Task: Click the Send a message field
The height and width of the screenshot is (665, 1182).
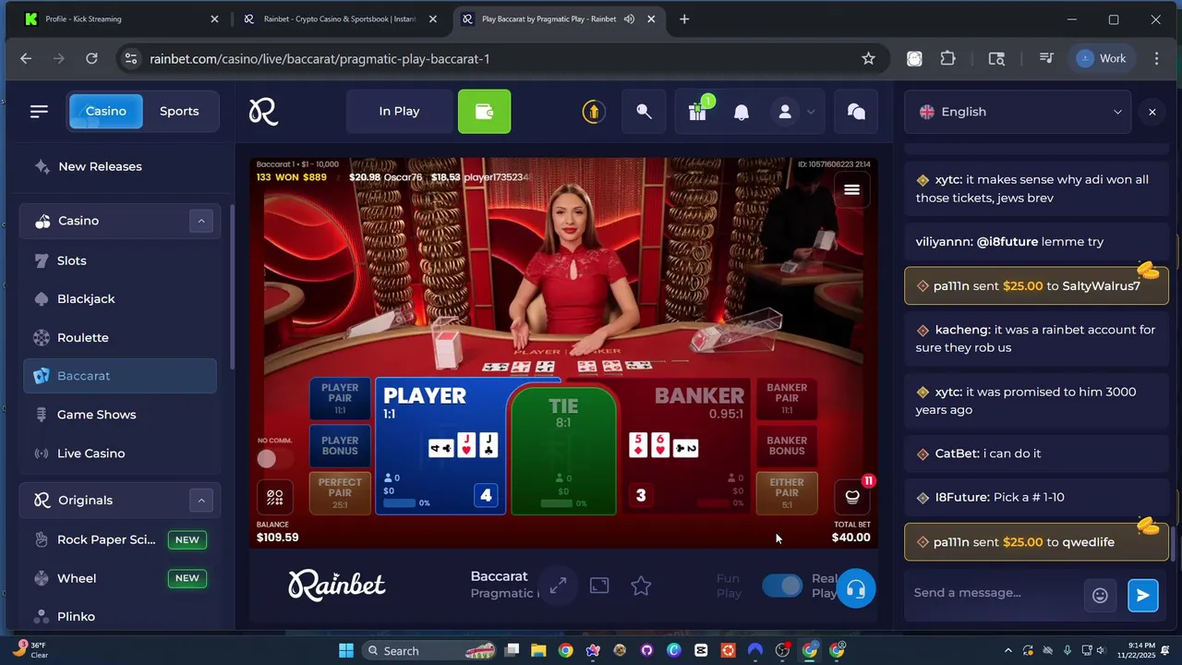Action: tap(993, 593)
